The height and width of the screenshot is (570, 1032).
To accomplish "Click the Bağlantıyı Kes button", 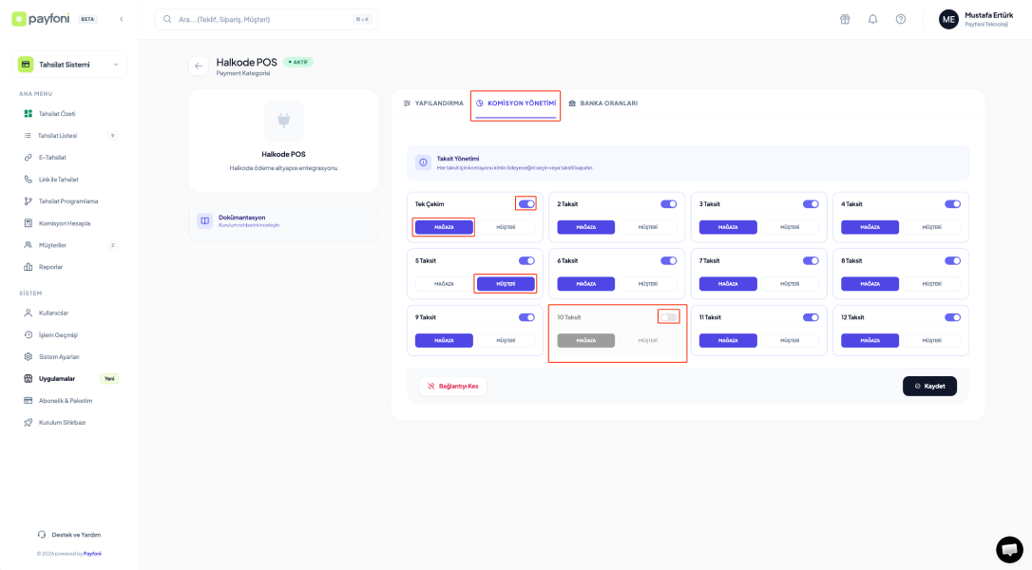I will tap(452, 386).
